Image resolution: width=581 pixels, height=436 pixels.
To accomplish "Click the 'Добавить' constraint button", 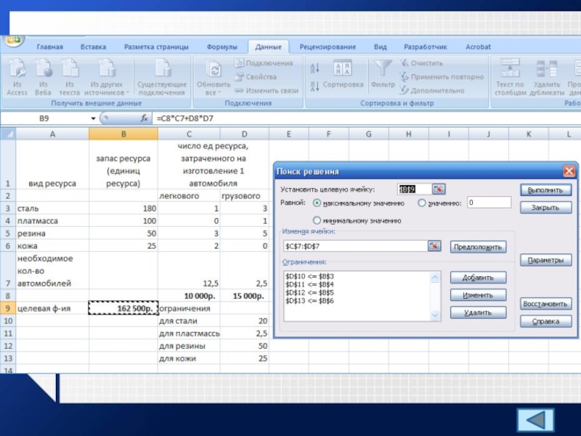I will pyautogui.click(x=478, y=278).
